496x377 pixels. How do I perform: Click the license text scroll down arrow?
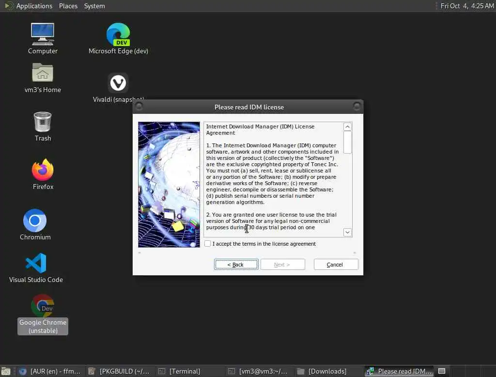tap(347, 232)
